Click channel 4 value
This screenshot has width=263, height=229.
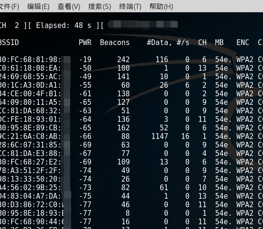coord(204,153)
